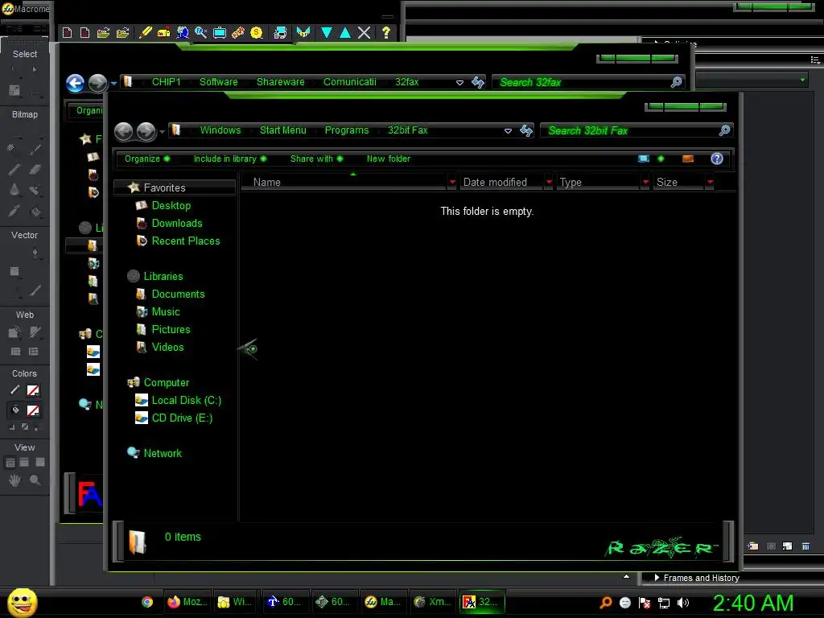This screenshot has width=824, height=618.
Task: Click search magnifier in Search 32bit Fax box
Action: pos(724,130)
